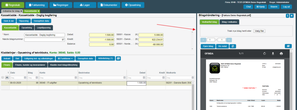Screen dimensions: 297x110
Task: Toggle the select-all rows checkbox
Action: (3, 77)
